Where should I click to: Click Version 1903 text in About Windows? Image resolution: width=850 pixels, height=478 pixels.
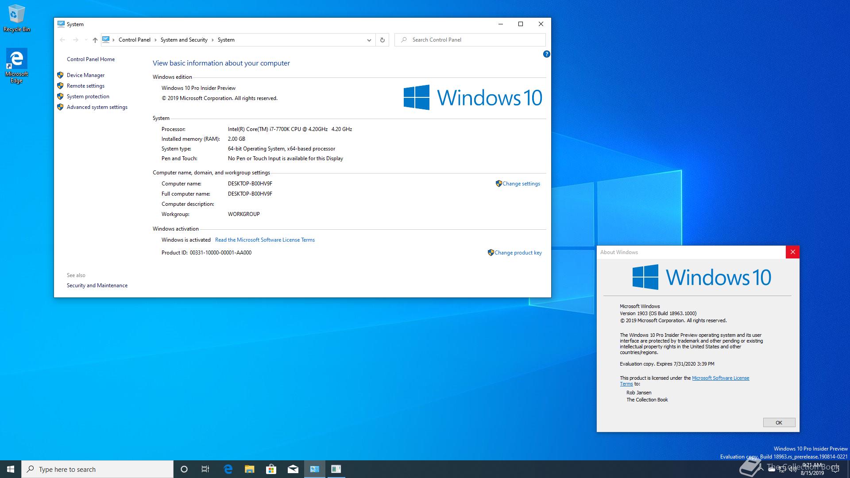[658, 313]
